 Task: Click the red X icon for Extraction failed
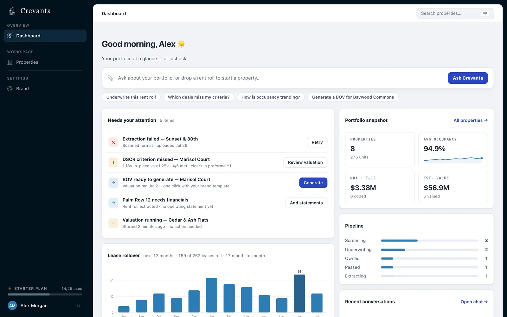pyautogui.click(x=113, y=142)
